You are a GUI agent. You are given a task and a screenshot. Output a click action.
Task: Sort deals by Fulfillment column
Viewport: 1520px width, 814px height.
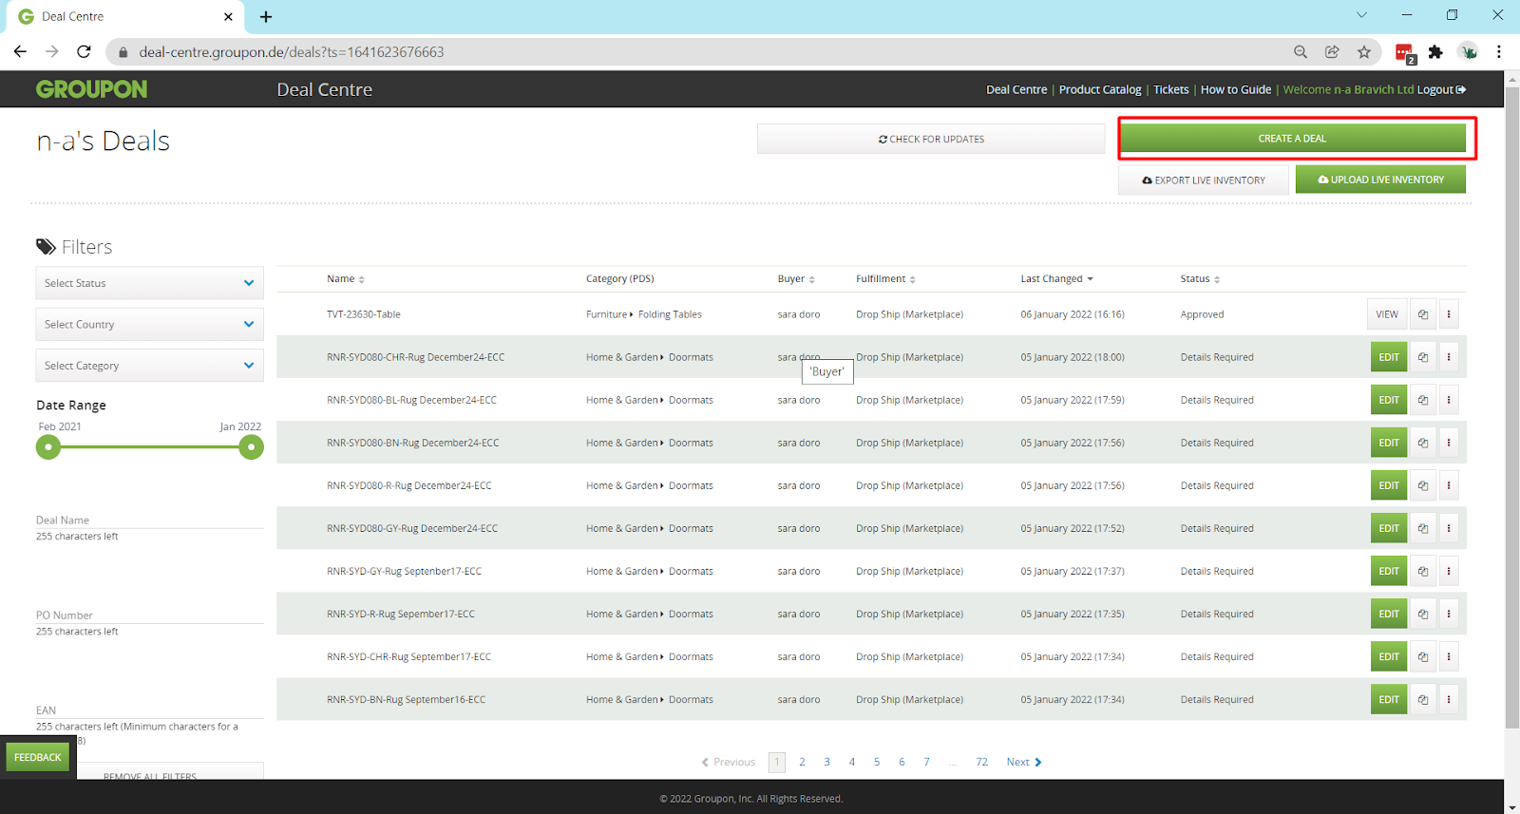pos(885,279)
